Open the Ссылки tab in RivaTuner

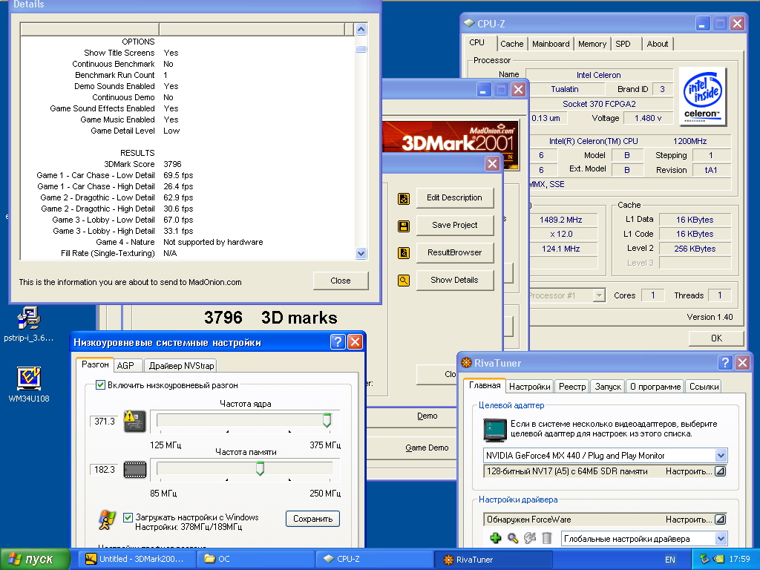704,387
